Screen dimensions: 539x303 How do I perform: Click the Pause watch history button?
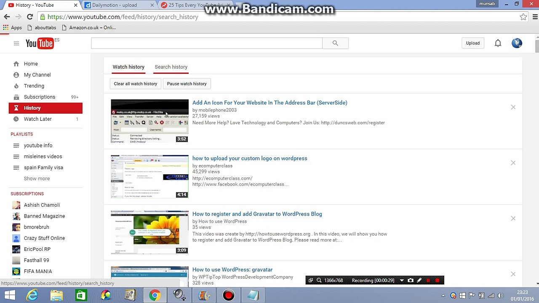(x=187, y=84)
